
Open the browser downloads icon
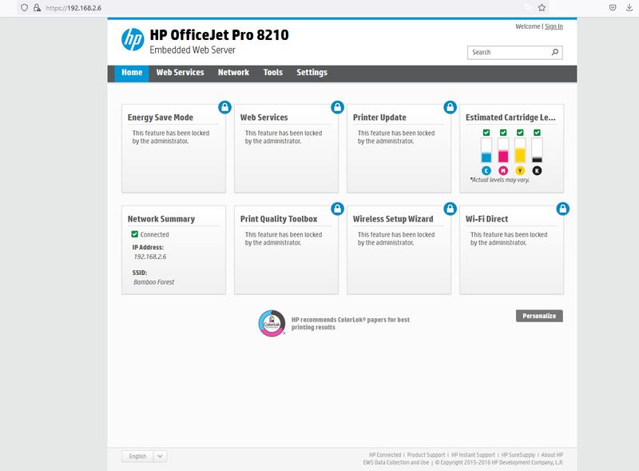tap(629, 8)
